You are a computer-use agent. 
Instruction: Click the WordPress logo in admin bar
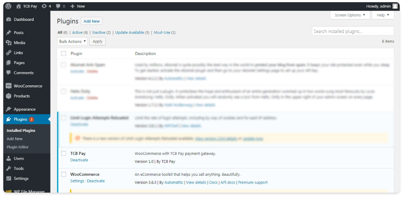[8, 6]
